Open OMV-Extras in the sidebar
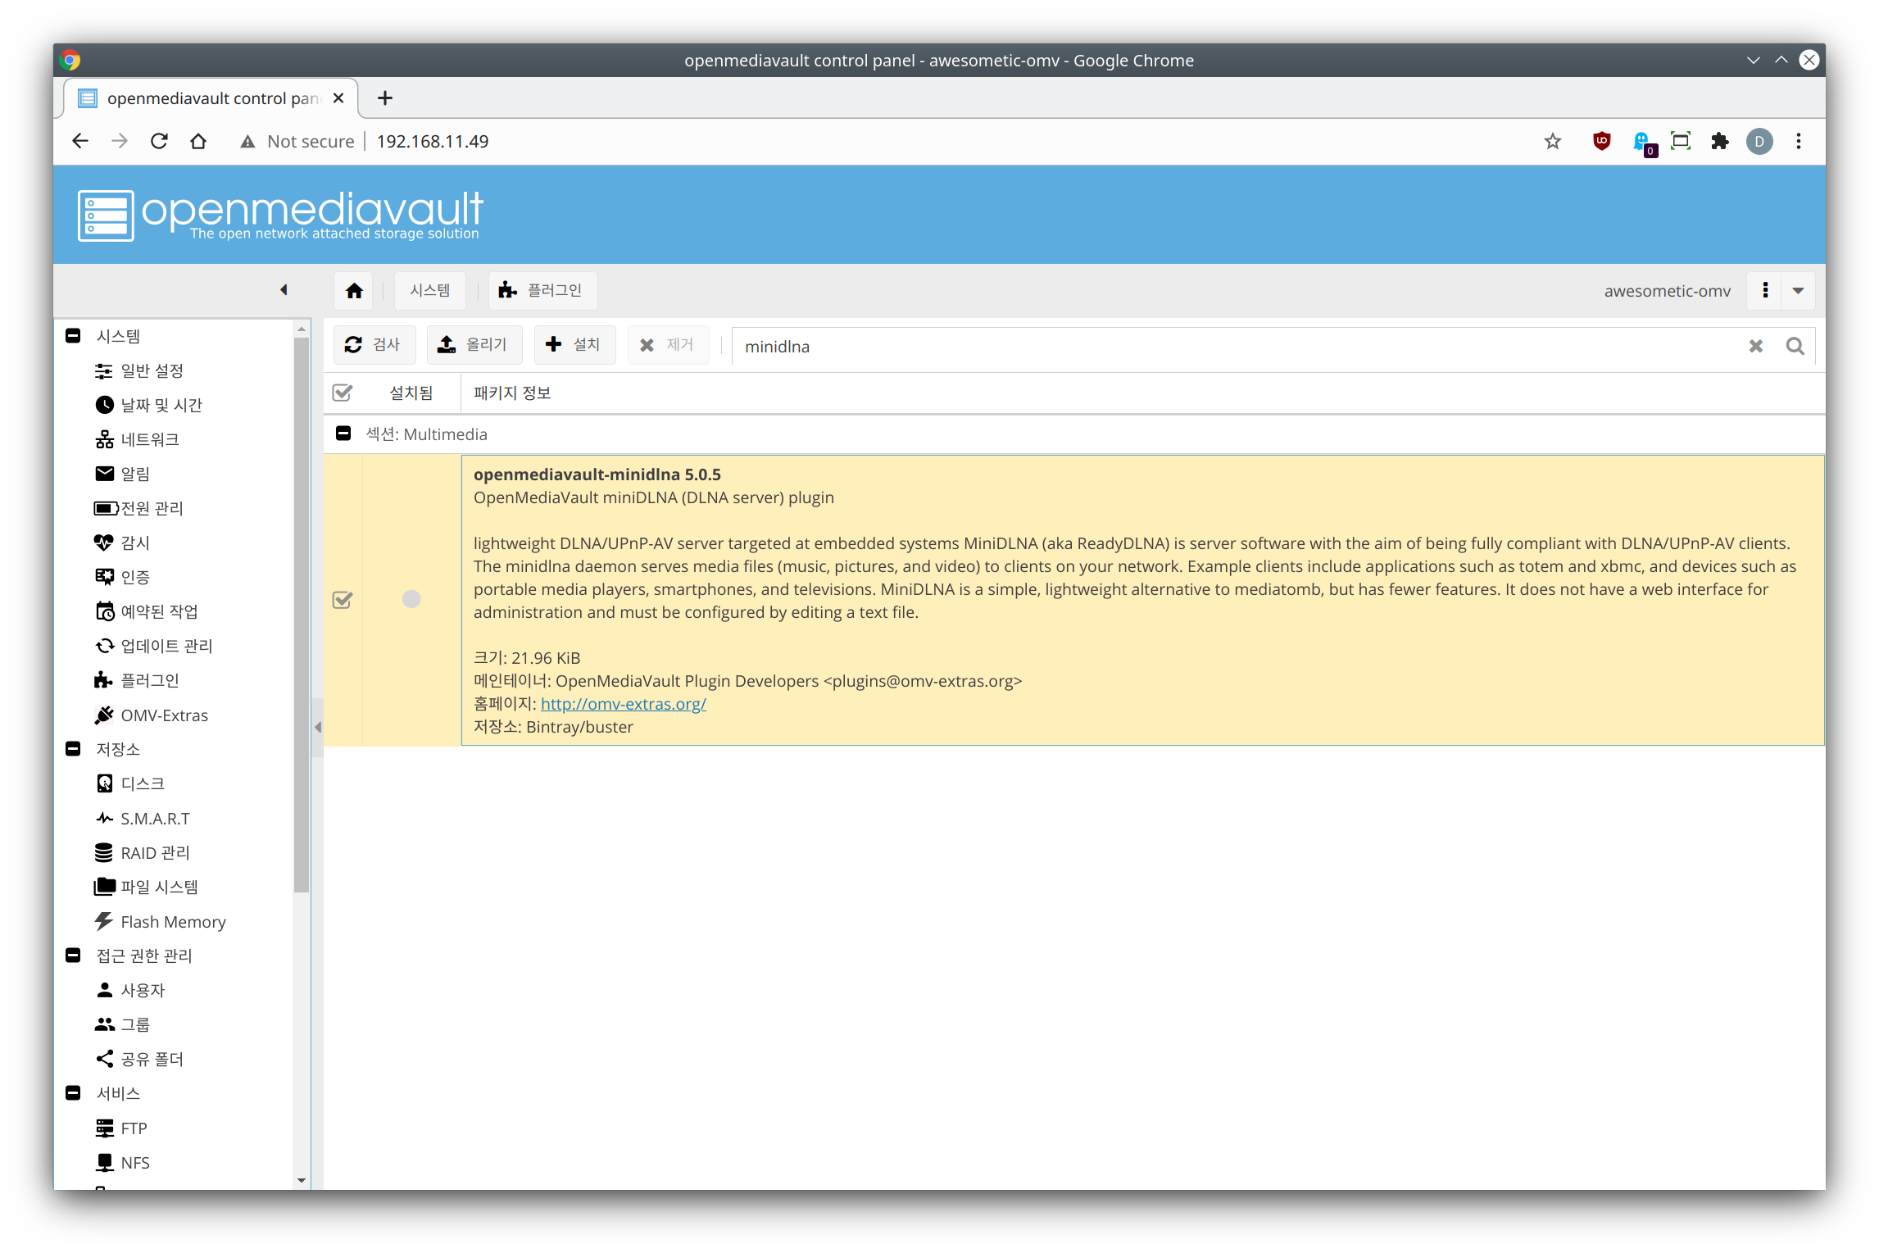Viewport: 1879px width, 1253px height. pos(164,715)
